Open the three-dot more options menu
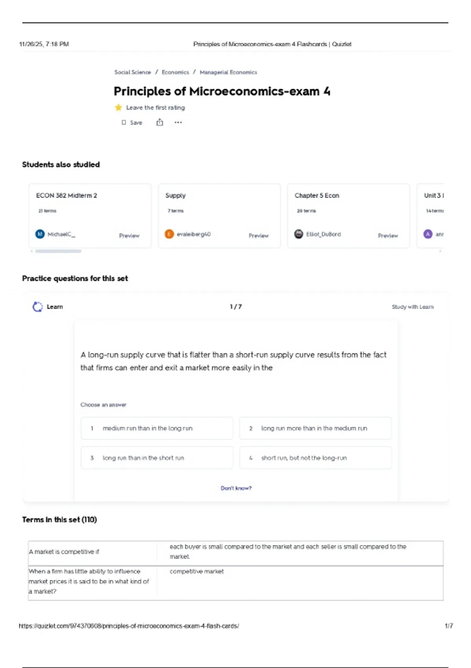The image size is (471, 668). pyautogui.click(x=178, y=123)
